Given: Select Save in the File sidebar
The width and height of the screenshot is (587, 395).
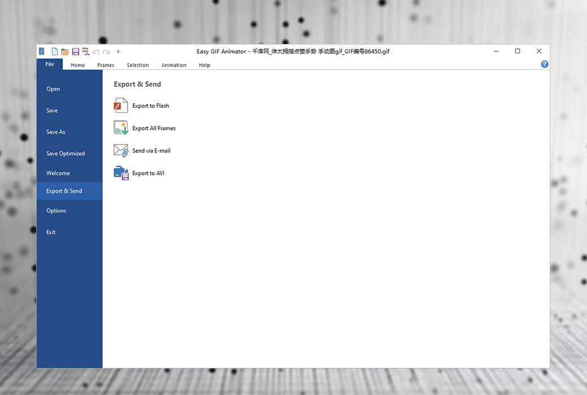Looking at the screenshot, I should tap(69, 111).
